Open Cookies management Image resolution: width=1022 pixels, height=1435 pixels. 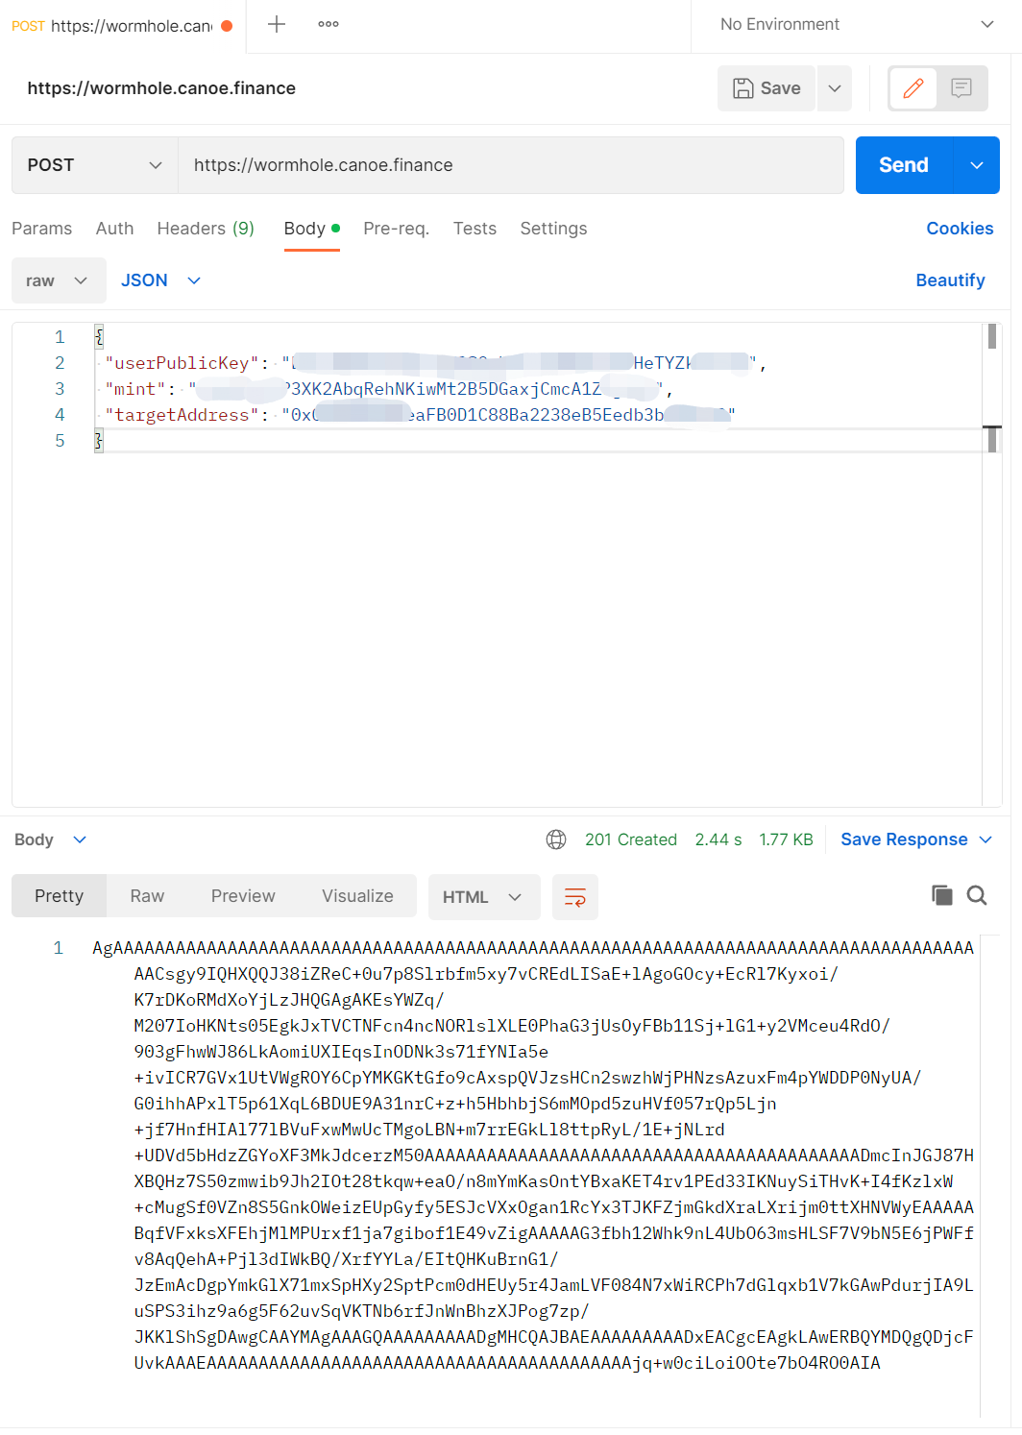click(960, 229)
